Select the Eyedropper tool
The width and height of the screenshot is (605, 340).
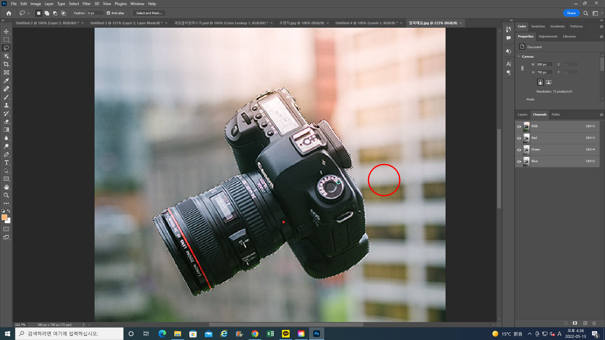(6, 81)
